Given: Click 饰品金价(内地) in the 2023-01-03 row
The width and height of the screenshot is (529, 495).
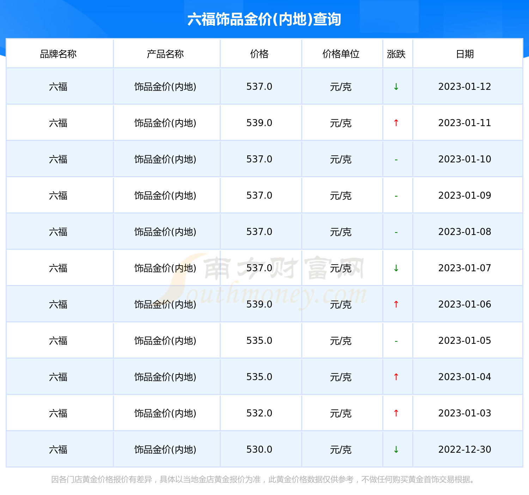Looking at the screenshot, I should (165, 413).
